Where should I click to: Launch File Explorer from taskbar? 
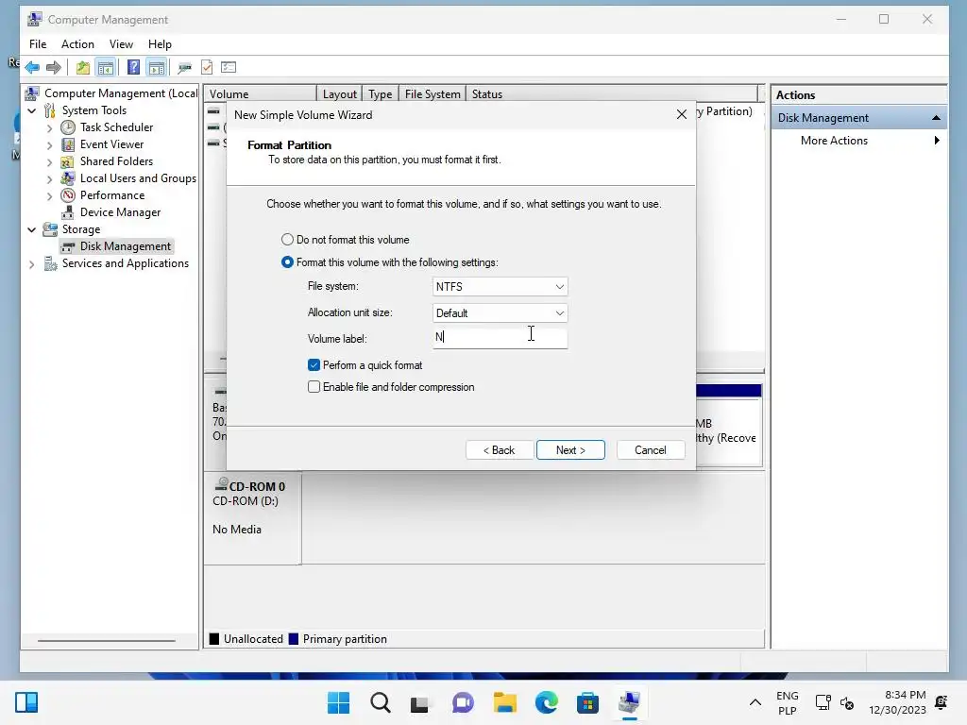[x=505, y=702]
